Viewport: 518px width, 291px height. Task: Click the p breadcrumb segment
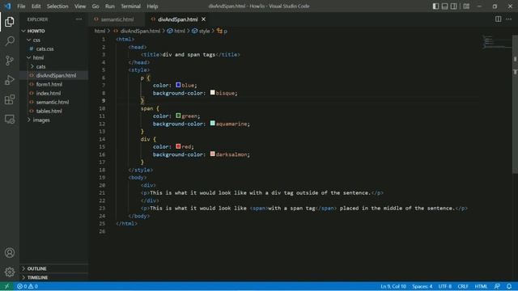pyautogui.click(x=223, y=31)
